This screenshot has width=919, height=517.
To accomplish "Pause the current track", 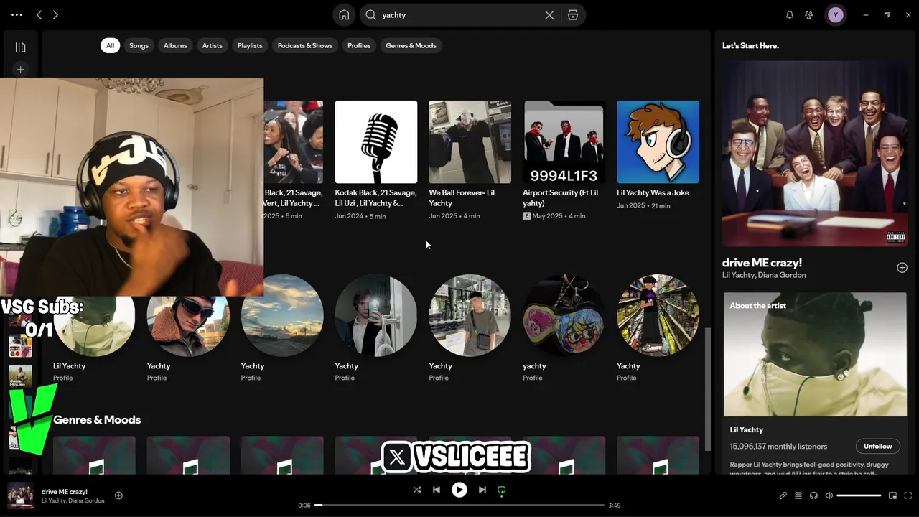I will pos(459,490).
